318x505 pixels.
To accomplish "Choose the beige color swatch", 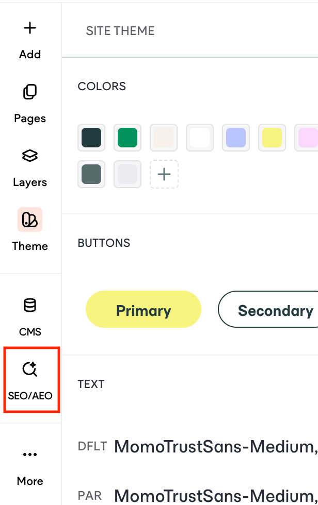I will (164, 138).
